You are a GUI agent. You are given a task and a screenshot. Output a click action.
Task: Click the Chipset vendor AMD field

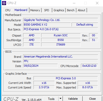[32, 35]
